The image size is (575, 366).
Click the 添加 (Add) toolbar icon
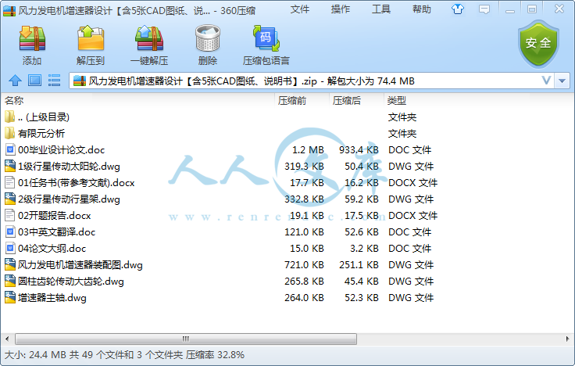[x=32, y=38]
